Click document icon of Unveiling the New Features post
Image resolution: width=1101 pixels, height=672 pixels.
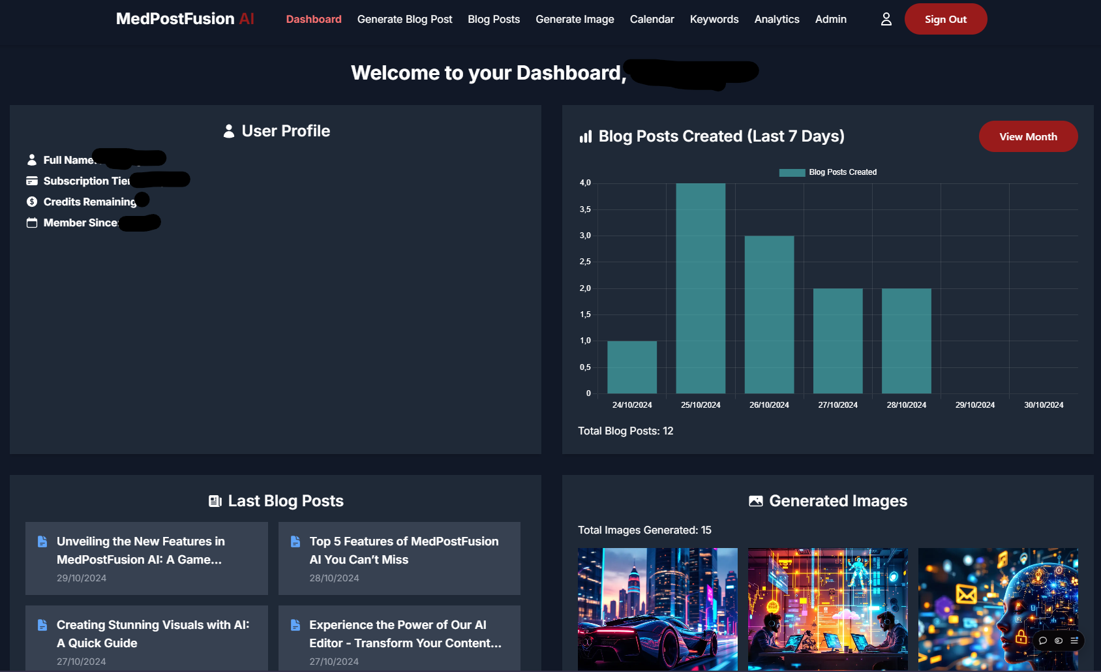click(x=42, y=542)
